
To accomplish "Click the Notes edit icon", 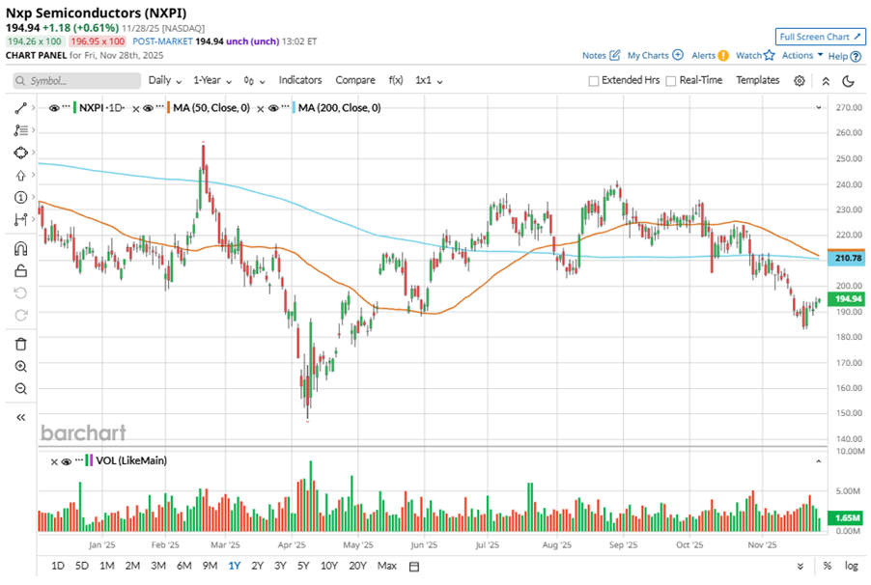I will pos(614,55).
